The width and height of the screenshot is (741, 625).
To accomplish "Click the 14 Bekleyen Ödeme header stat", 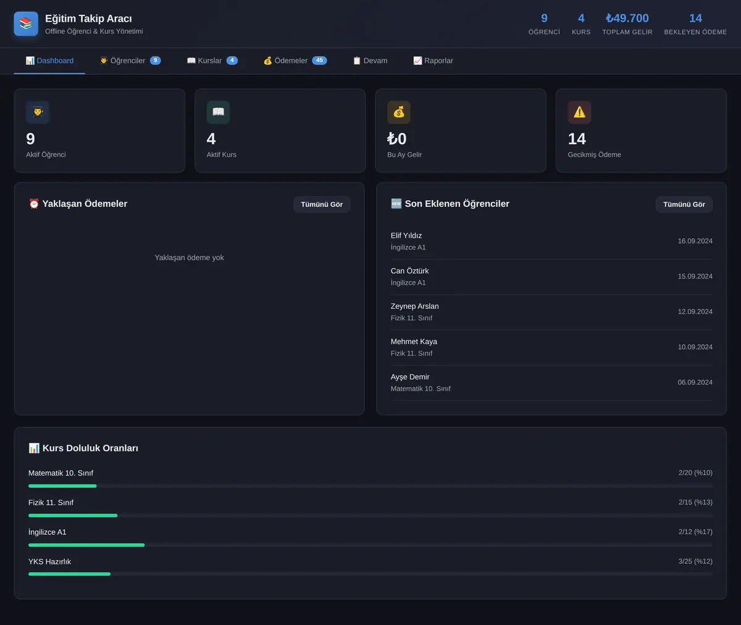I will point(695,23).
